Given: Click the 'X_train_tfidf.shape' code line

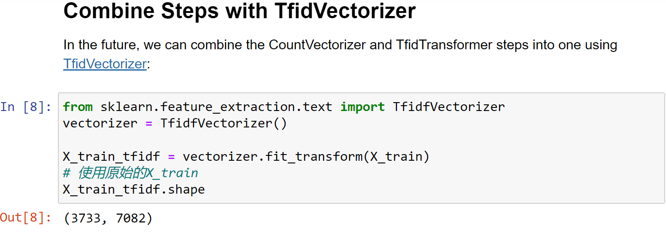Looking at the screenshot, I should 134,190.
